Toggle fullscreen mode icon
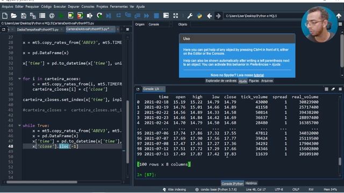The height and width of the screenshot is (193, 344). click(176, 16)
